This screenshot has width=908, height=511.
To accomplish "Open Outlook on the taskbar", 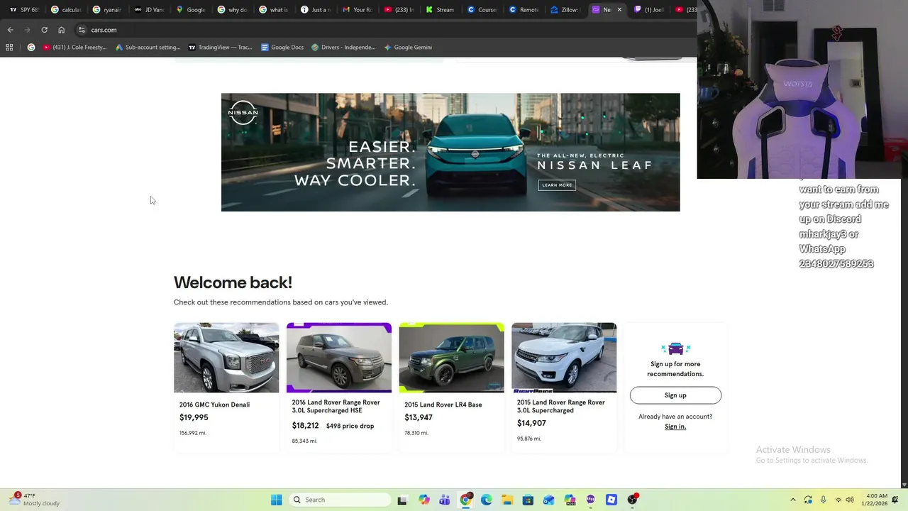I will (x=549, y=500).
